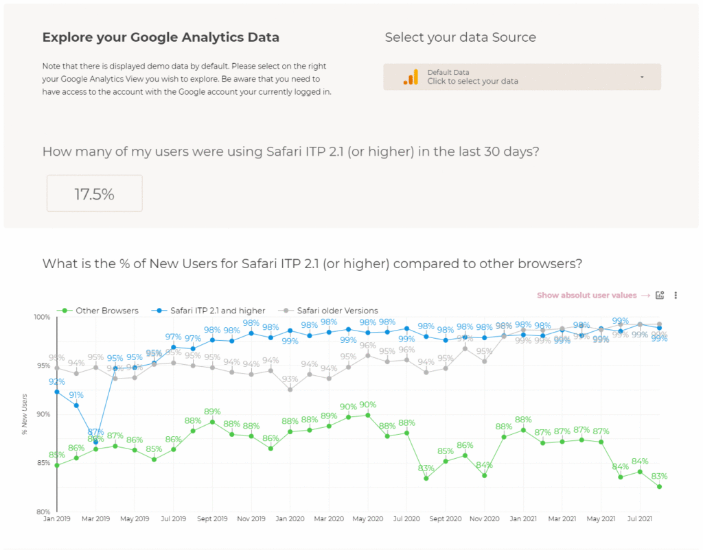Click the green 90% point at May 2020
Image resolution: width=703 pixels, height=550 pixels.
pyautogui.click(x=367, y=415)
